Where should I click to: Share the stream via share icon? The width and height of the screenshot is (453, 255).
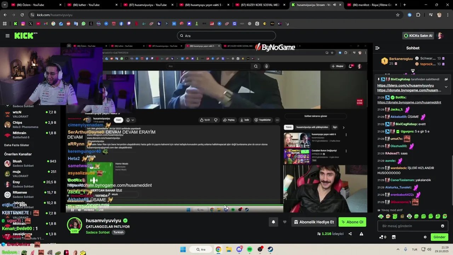point(350,234)
